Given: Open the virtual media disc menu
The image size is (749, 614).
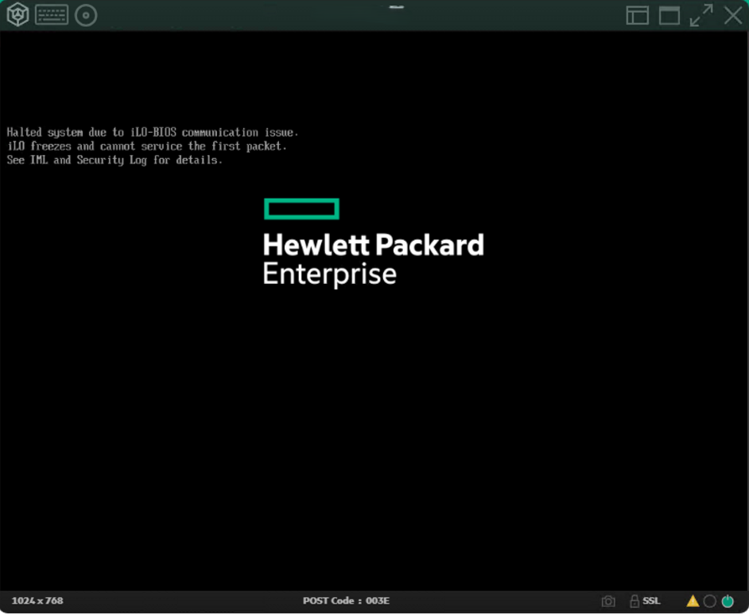Looking at the screenshot, I should click(86, 15).
